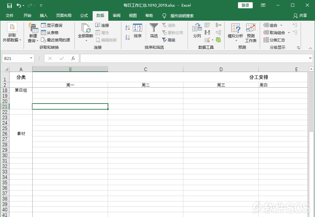Open the 文件 tab

coord(10,16)
